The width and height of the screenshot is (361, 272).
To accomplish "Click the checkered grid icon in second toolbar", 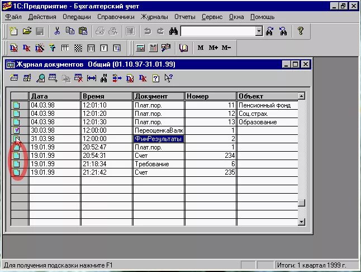I will tap(78, 48).
